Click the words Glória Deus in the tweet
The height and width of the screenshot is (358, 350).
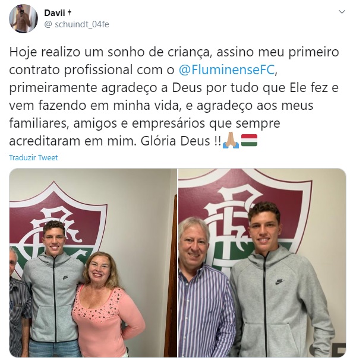175,141
